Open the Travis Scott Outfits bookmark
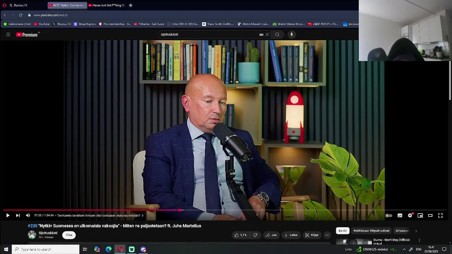Viewport: 452px width, 254px height. pos(218,24)
